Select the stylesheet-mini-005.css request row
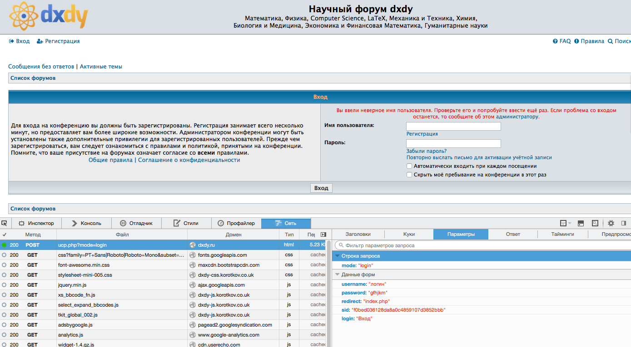 (x=164, y=275)
